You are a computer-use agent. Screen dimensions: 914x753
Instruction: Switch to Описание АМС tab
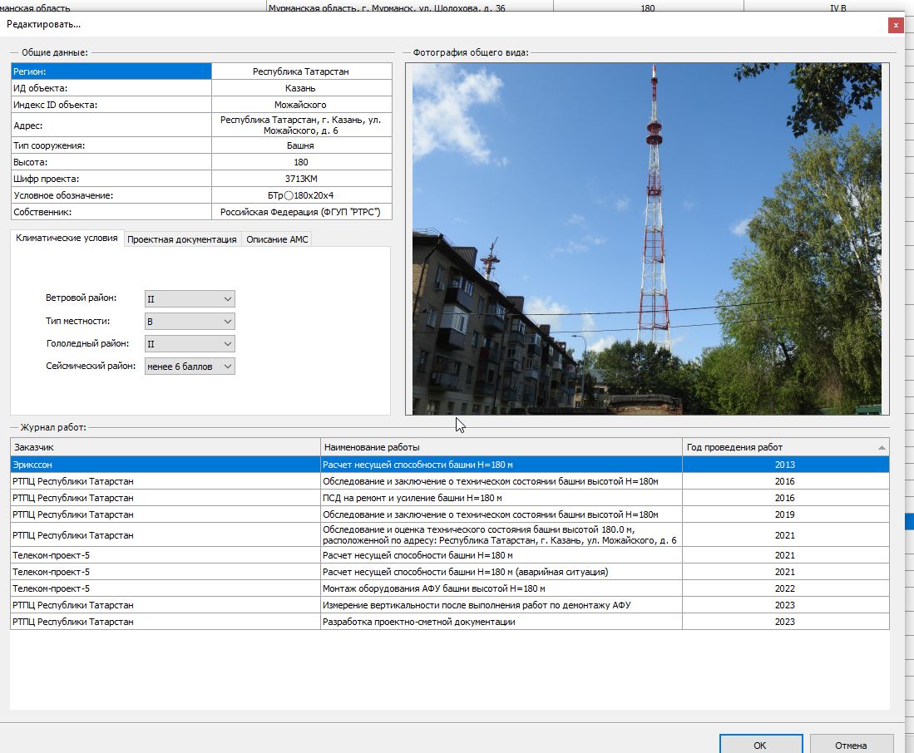pos(277,239)
